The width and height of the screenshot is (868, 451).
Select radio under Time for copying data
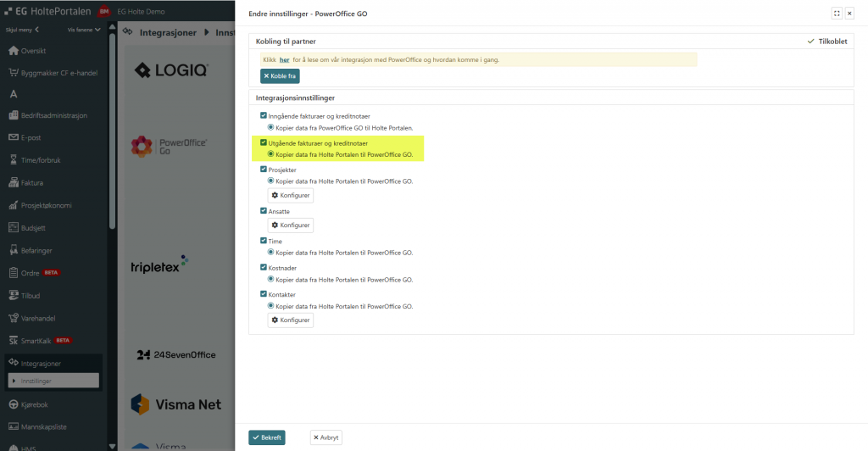(x=271, y=253)
